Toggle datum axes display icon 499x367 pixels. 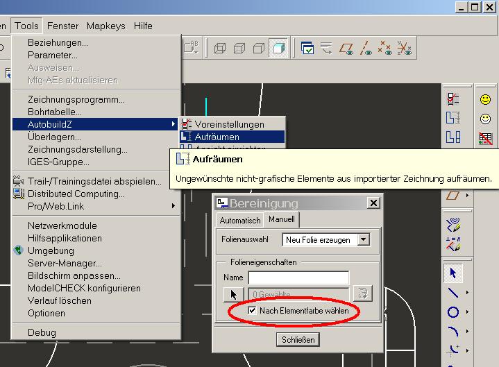coord(366,49)
